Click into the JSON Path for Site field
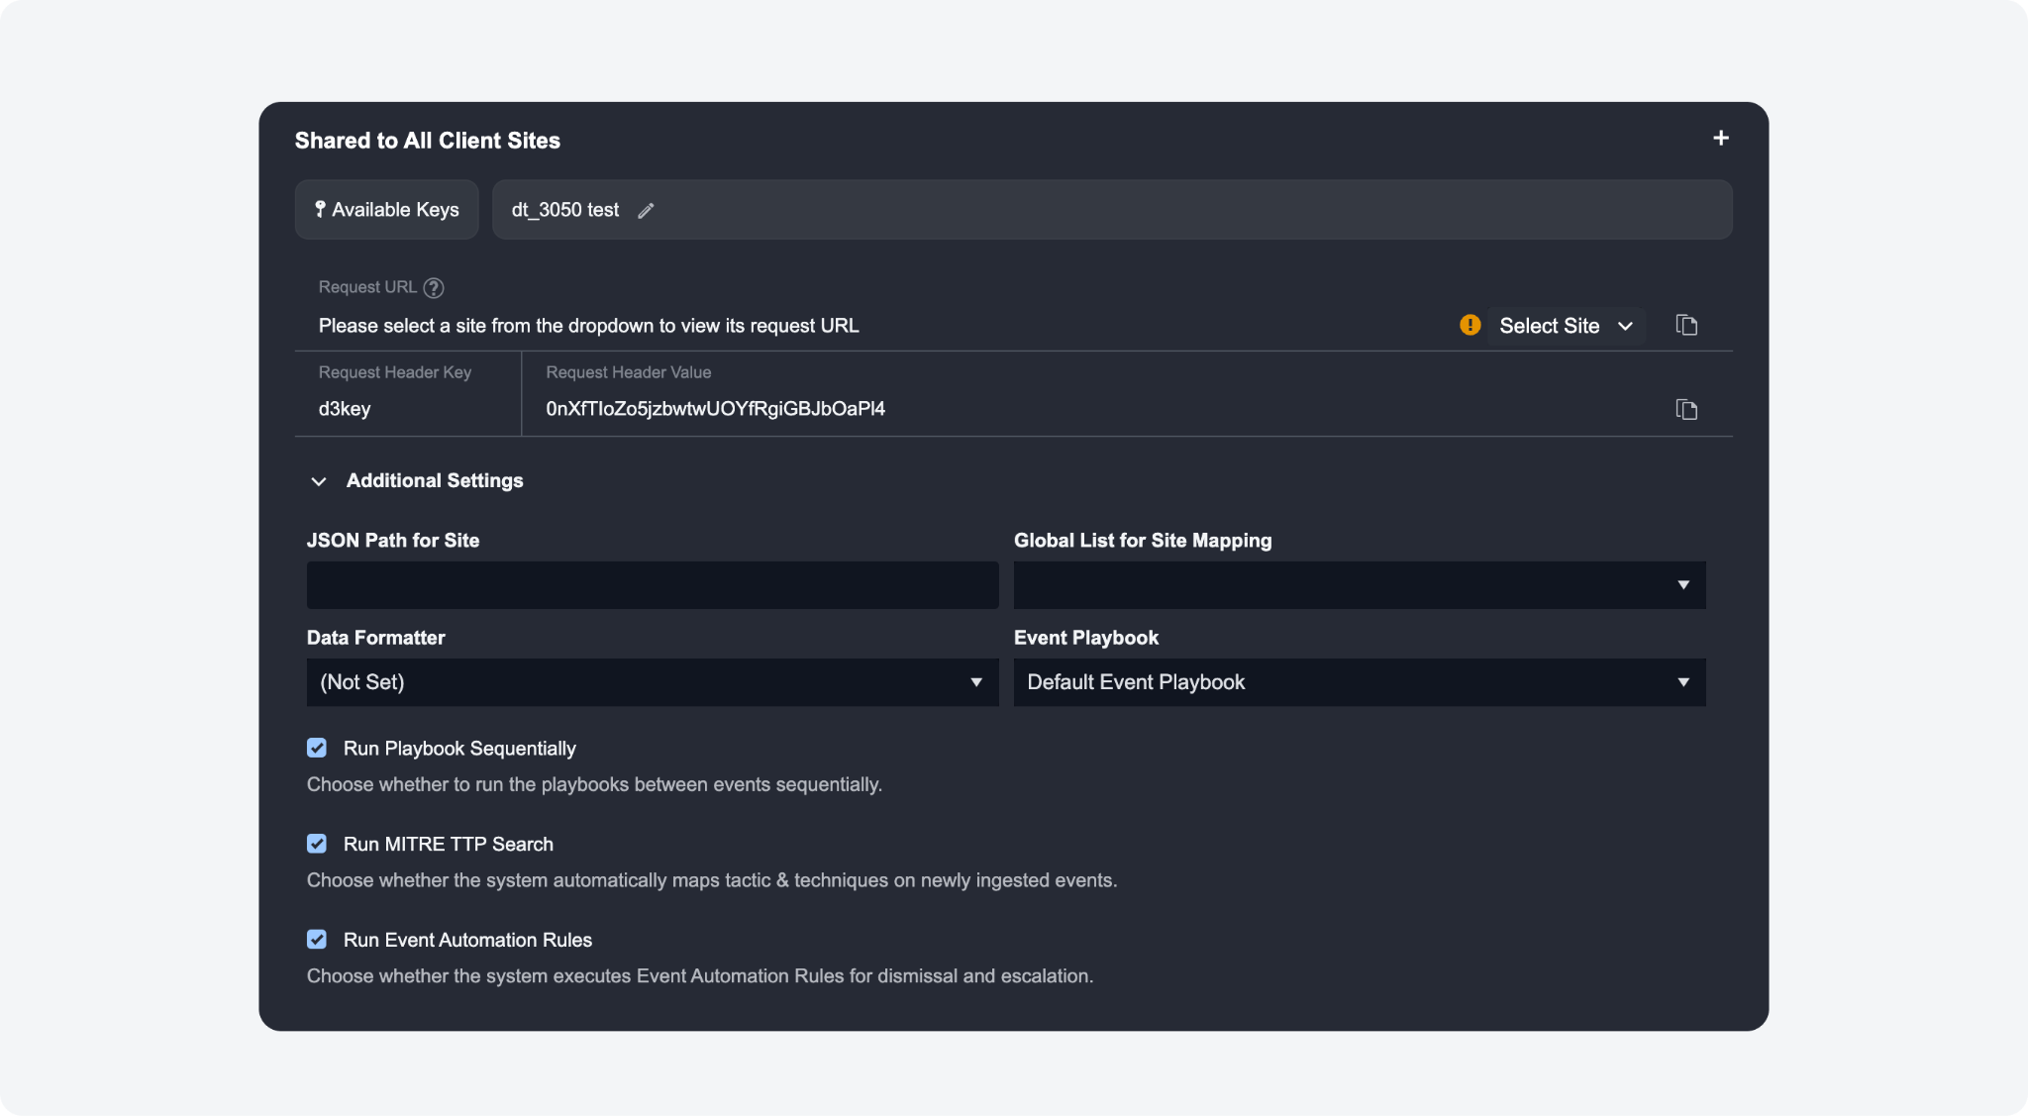 coord(652,585)
